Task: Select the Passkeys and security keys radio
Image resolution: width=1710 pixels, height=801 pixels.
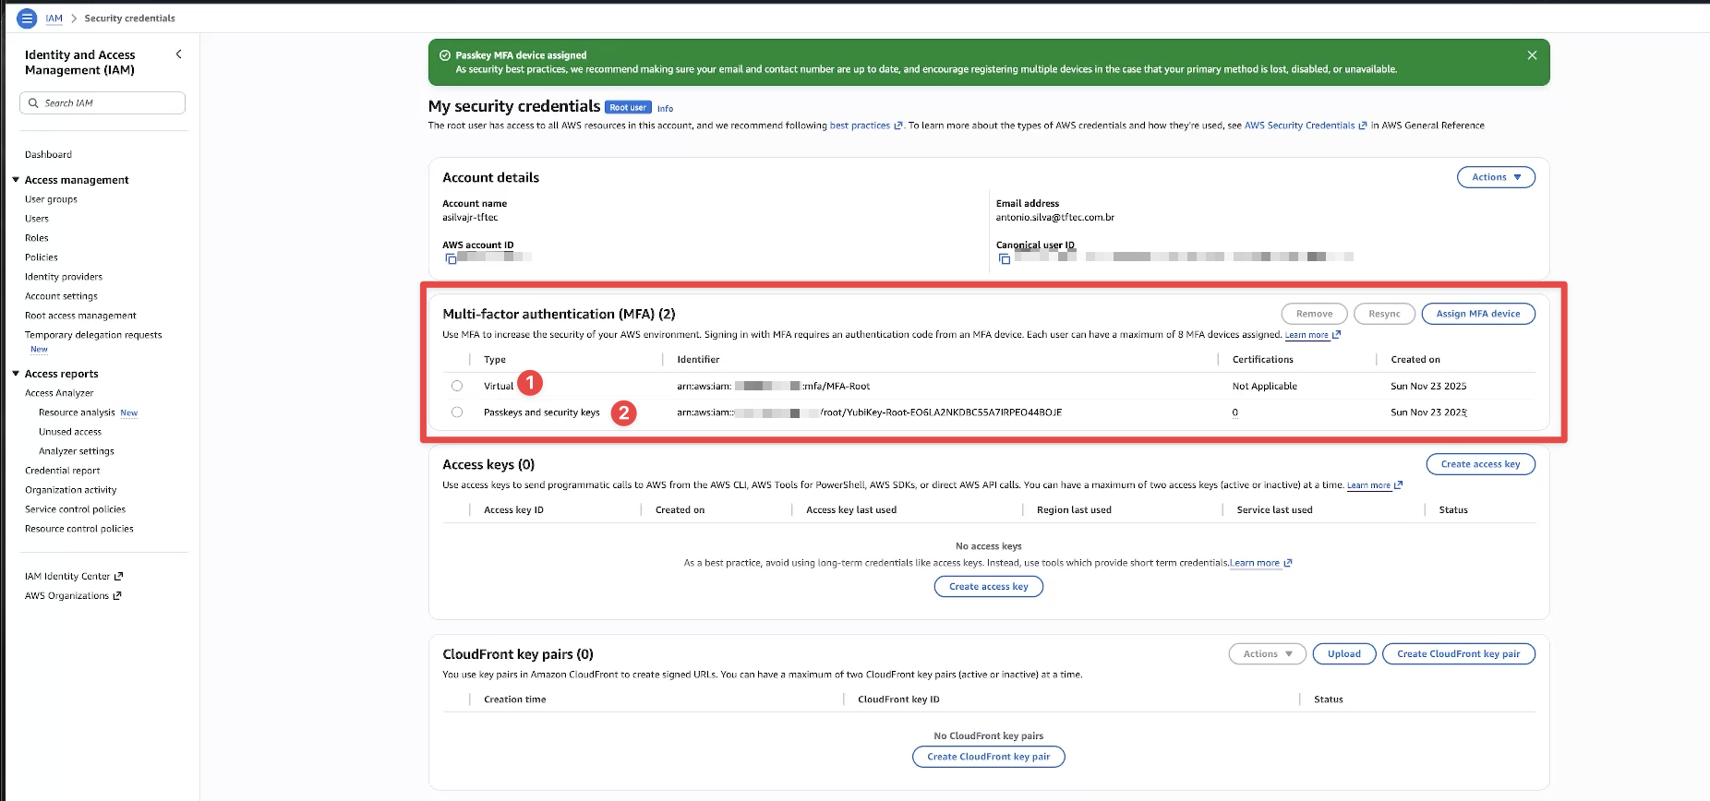Action: coord(457,412)
